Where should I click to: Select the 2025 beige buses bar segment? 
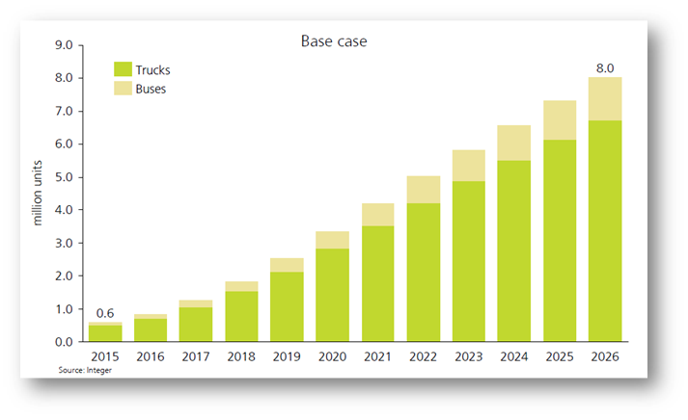coord(560,120)
